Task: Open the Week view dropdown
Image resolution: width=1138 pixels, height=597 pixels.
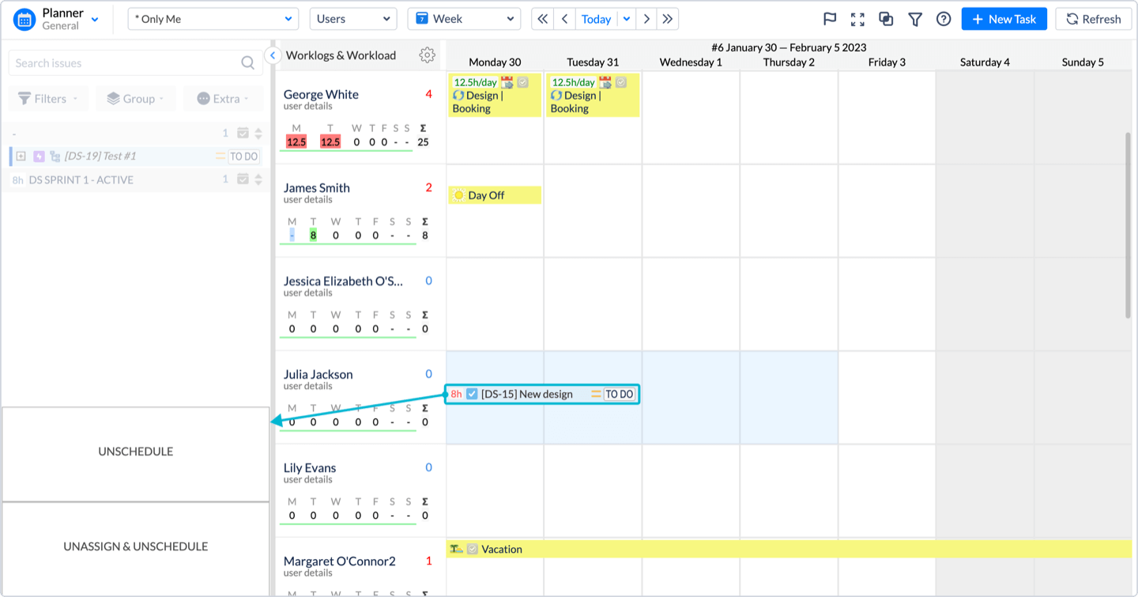Action: click(x=464, y=19)
